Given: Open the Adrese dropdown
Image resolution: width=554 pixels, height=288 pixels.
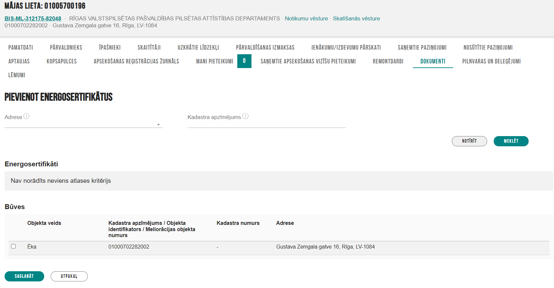Looking at the screenshot, I should click(84, 124).
